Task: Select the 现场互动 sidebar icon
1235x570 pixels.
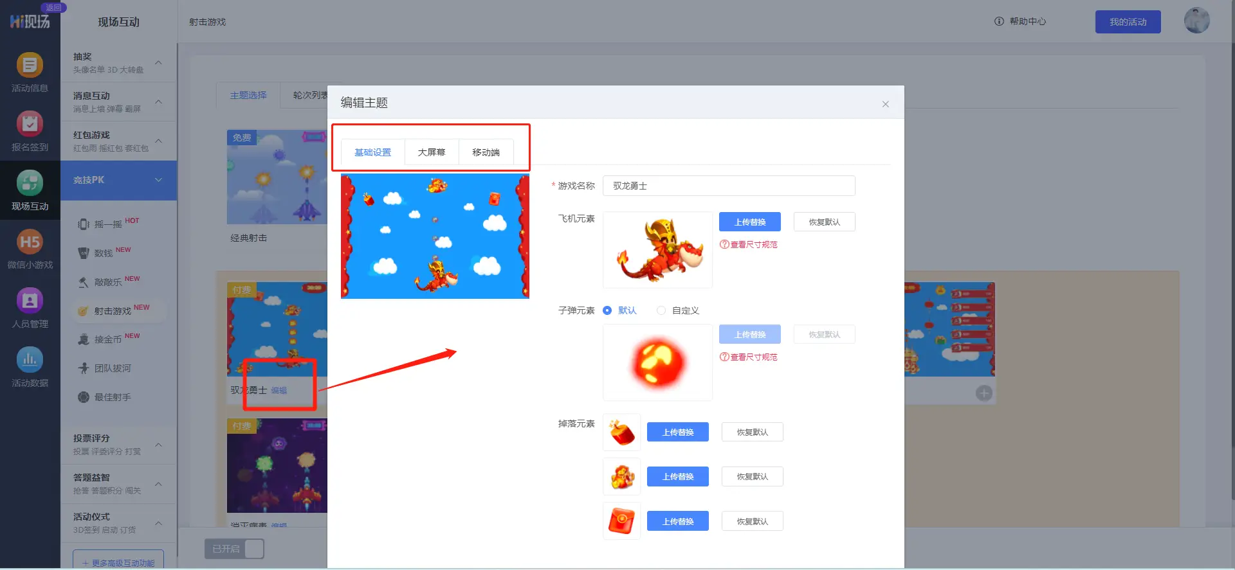Action: click(x=30, y=183)
